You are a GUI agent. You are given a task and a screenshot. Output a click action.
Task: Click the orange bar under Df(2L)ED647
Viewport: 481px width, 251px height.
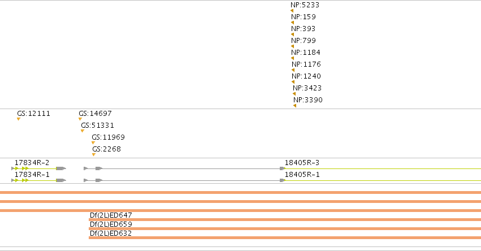[285, 220]
